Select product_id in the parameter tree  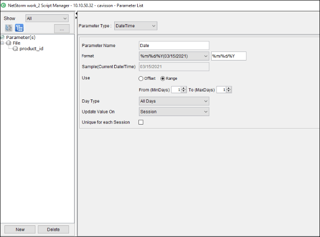tap(31, 48)
